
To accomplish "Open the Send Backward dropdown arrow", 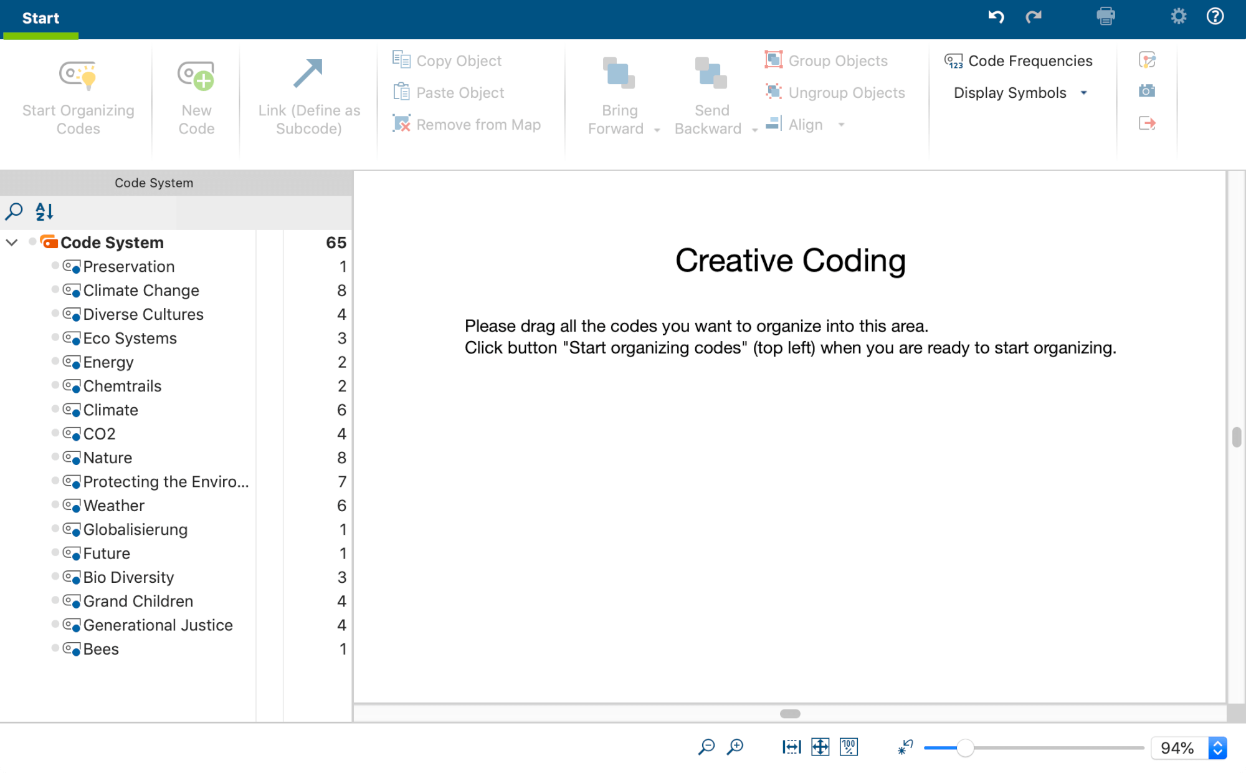I will [x=754, y=130].
